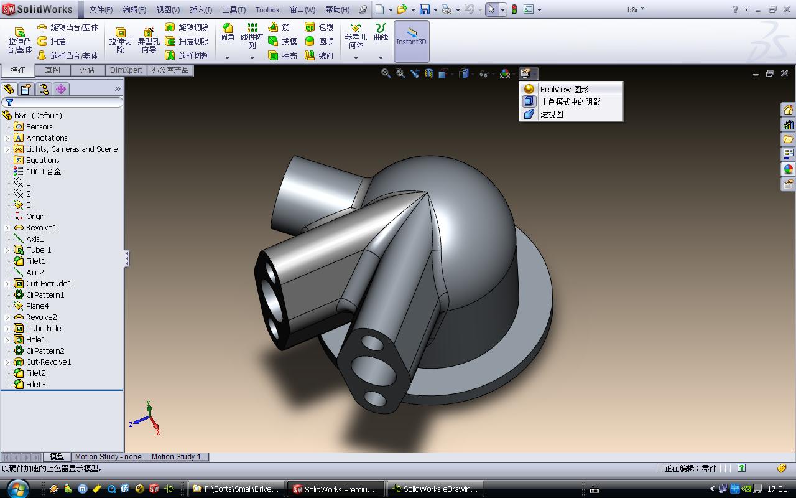Click Previous View icon in view toolbar
796x498 pixels.
[x=415, y=73]
